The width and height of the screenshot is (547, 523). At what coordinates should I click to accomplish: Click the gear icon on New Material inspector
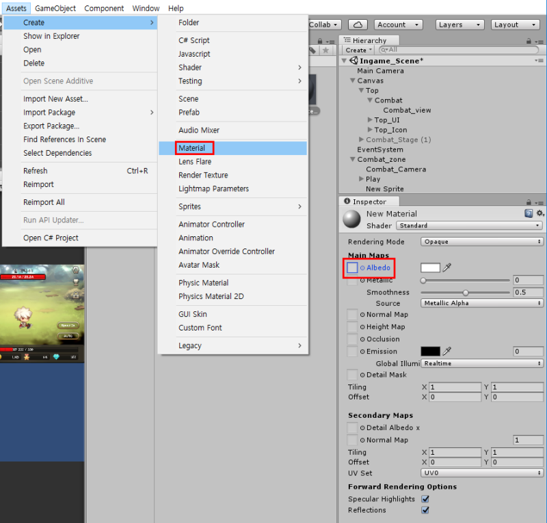(x=539, y=214)
